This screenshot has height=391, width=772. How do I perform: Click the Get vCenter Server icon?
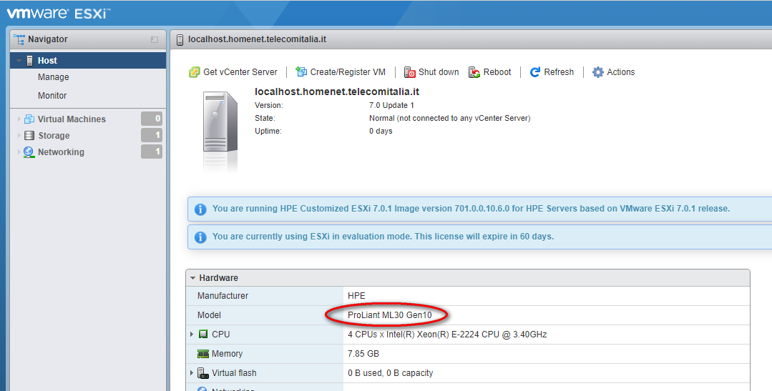point(195,72)
